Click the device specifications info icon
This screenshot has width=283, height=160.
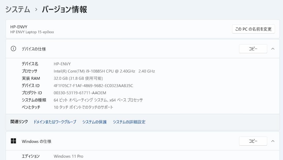pos(13,49)
